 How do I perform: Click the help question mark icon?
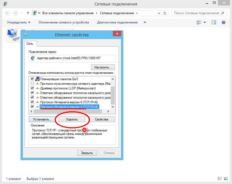pos(224,22)
